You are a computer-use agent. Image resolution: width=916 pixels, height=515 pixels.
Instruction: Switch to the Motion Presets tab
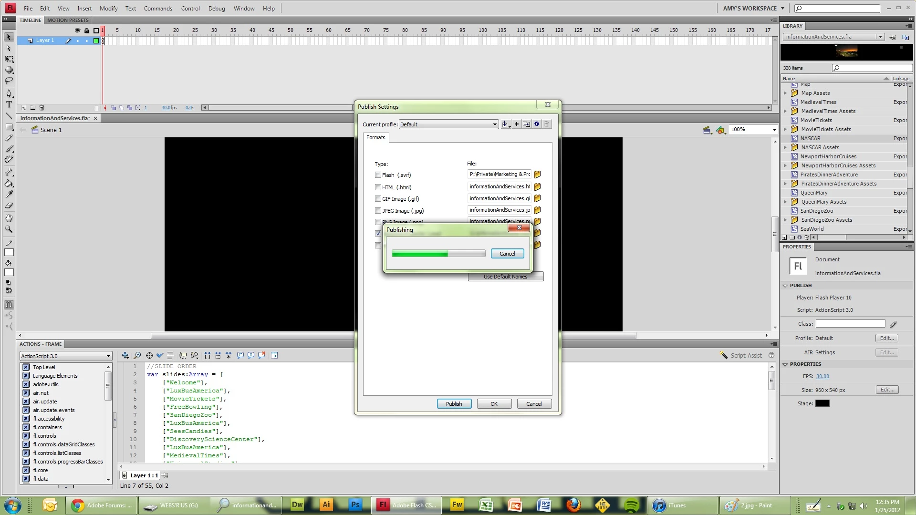[x=68, y=20]
